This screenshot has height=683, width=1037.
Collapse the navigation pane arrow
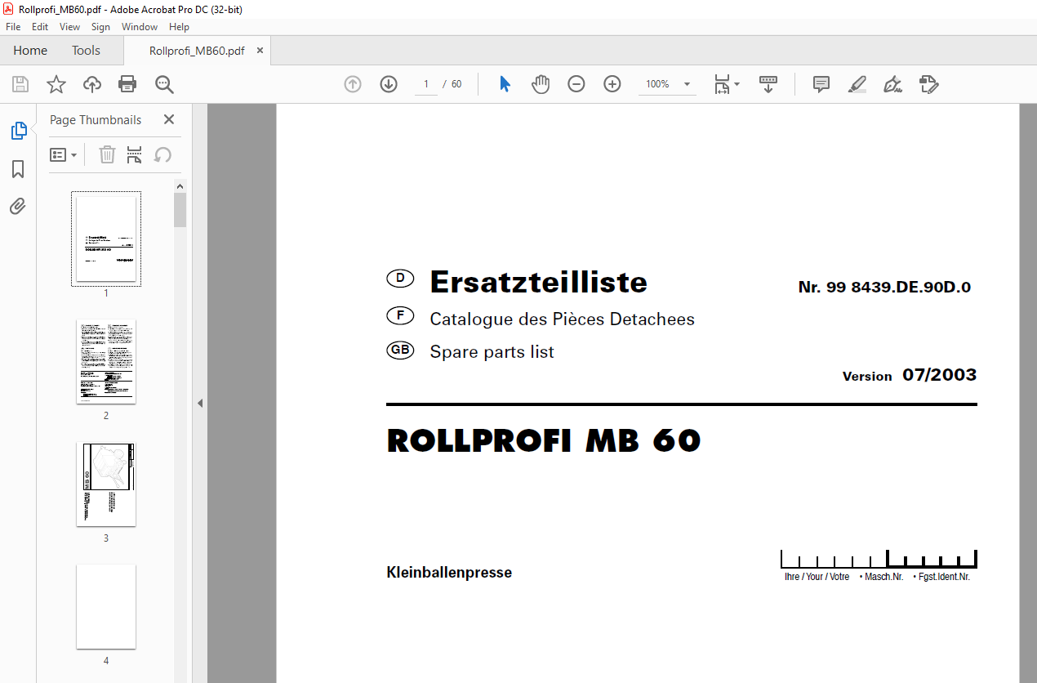(200, 403)
